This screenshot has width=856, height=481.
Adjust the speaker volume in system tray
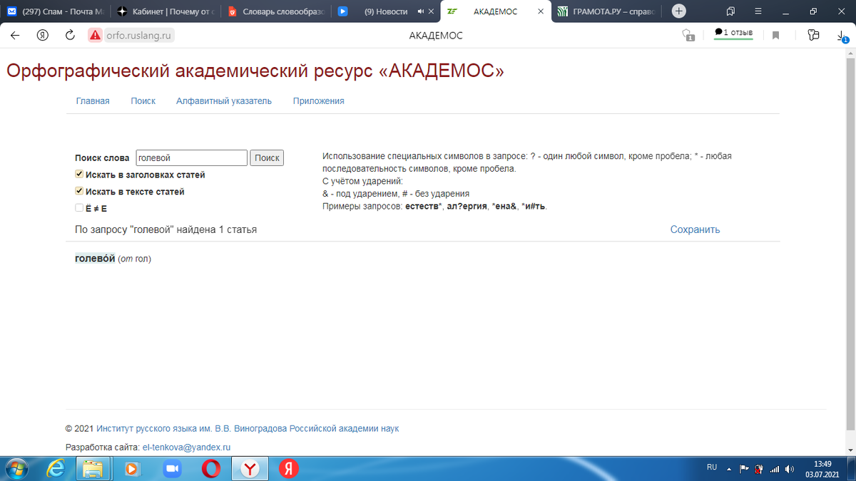(x=789, y=468)
